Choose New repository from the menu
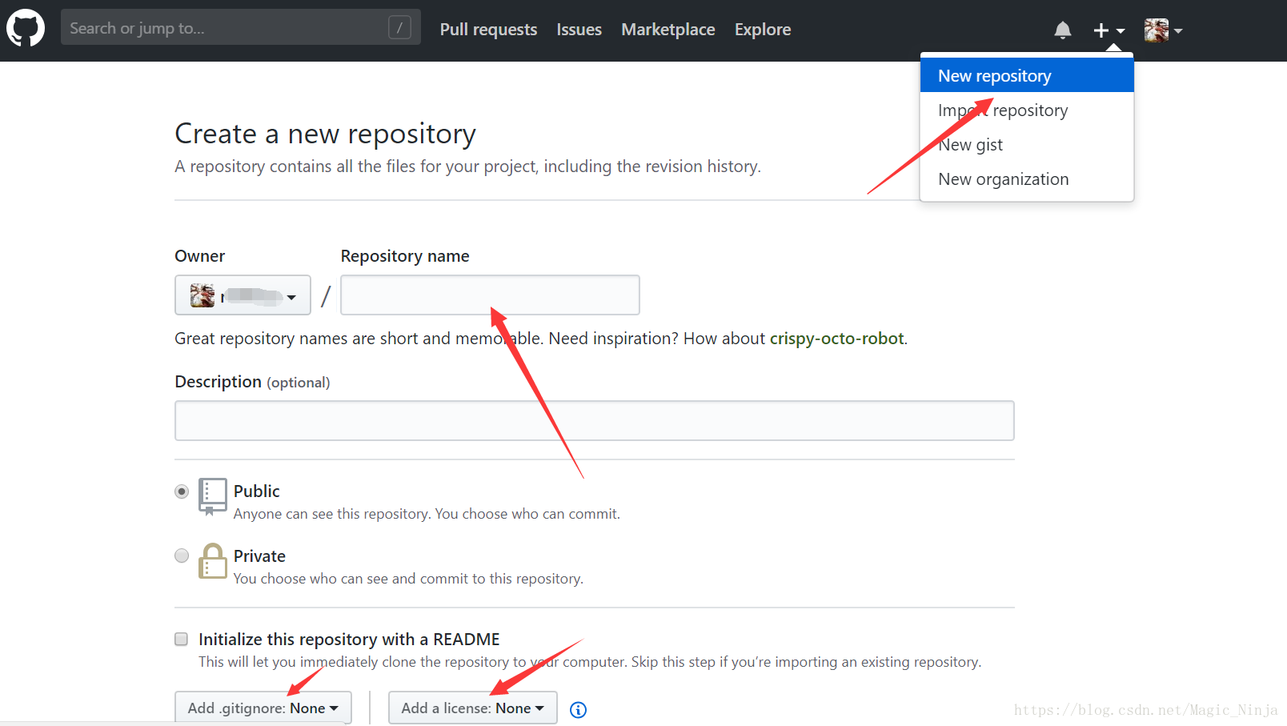 (1027, 75)
